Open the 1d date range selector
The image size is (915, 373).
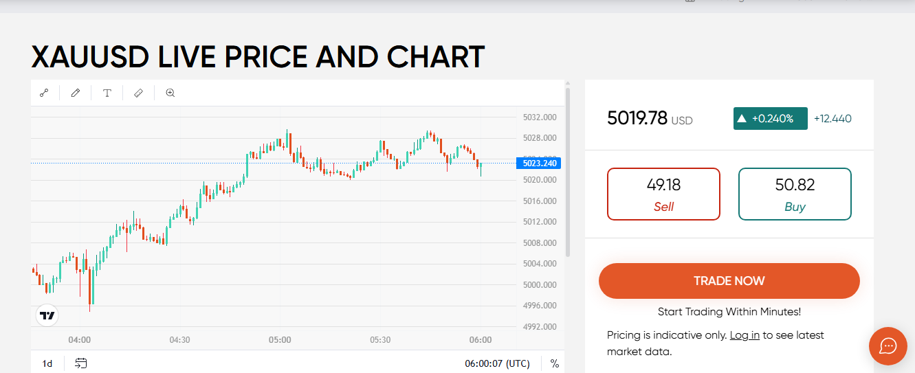[47, 363]
